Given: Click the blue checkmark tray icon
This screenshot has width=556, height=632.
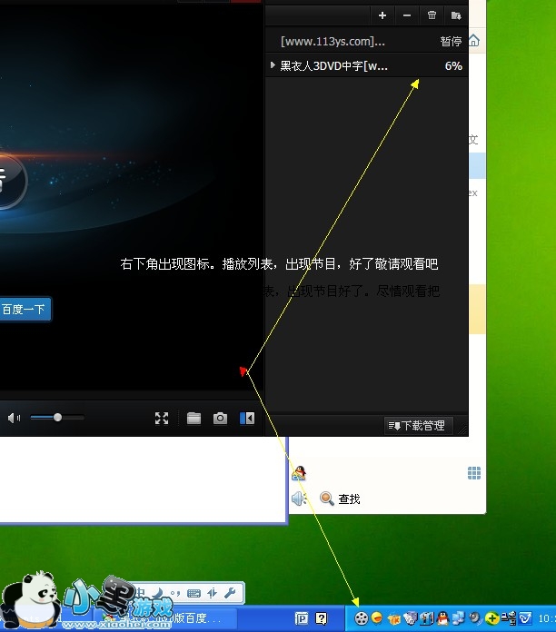Looking at the screenshot, I should click(525, 617).
